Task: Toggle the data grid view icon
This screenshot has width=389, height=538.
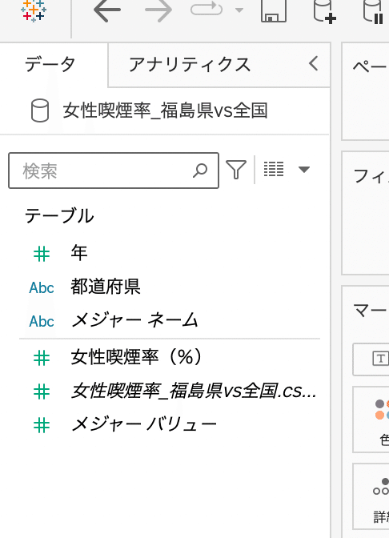Action: point(274,169)
